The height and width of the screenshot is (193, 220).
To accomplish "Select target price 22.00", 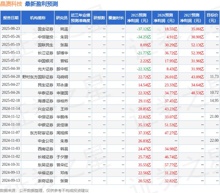I will 214,141.
